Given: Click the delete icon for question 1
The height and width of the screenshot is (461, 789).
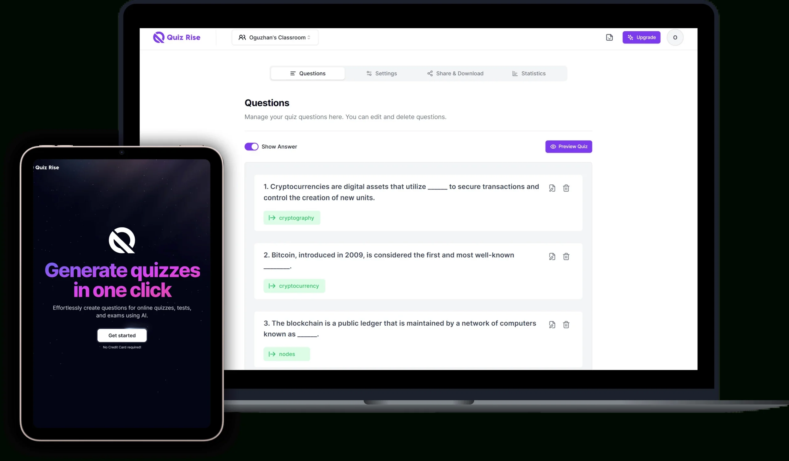Looking at the screenshot, I should coord(566,188).
